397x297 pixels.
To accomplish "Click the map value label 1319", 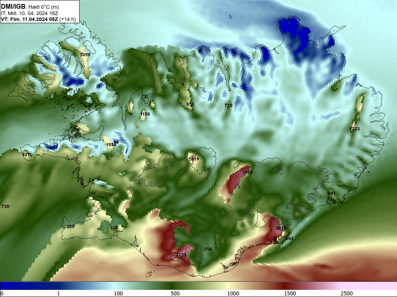I will coord(194,159).
